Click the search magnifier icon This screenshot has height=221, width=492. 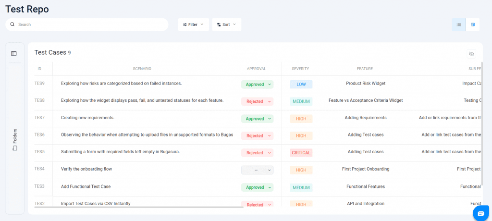pyautogui.click(x=12, y=25)
